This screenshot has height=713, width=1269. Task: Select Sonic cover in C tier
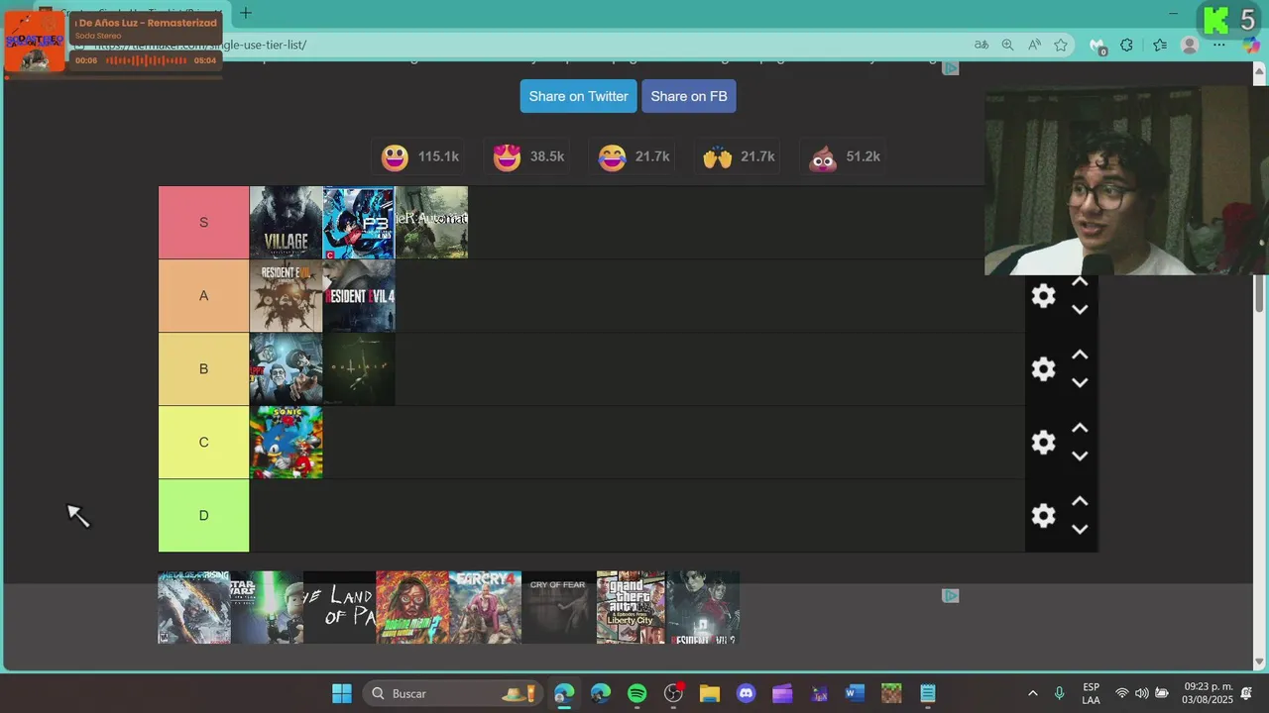click(286, 442)
